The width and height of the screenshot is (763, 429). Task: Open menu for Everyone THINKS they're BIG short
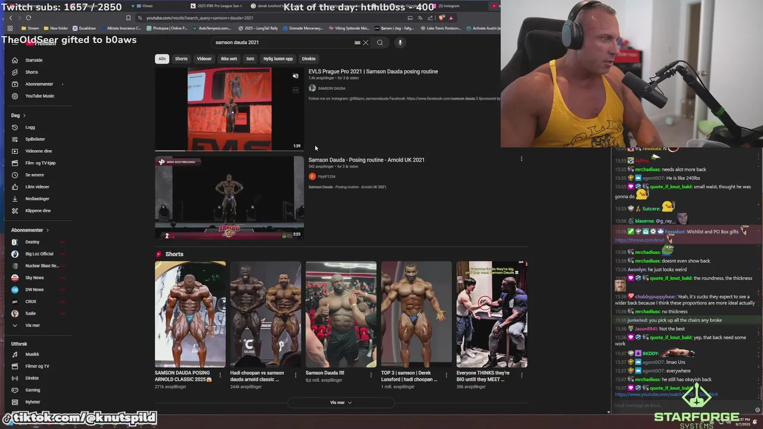click(522, 375)
